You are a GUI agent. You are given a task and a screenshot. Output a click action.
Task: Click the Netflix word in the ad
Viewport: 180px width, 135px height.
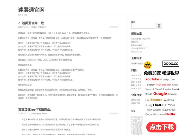tap(170, 114)
